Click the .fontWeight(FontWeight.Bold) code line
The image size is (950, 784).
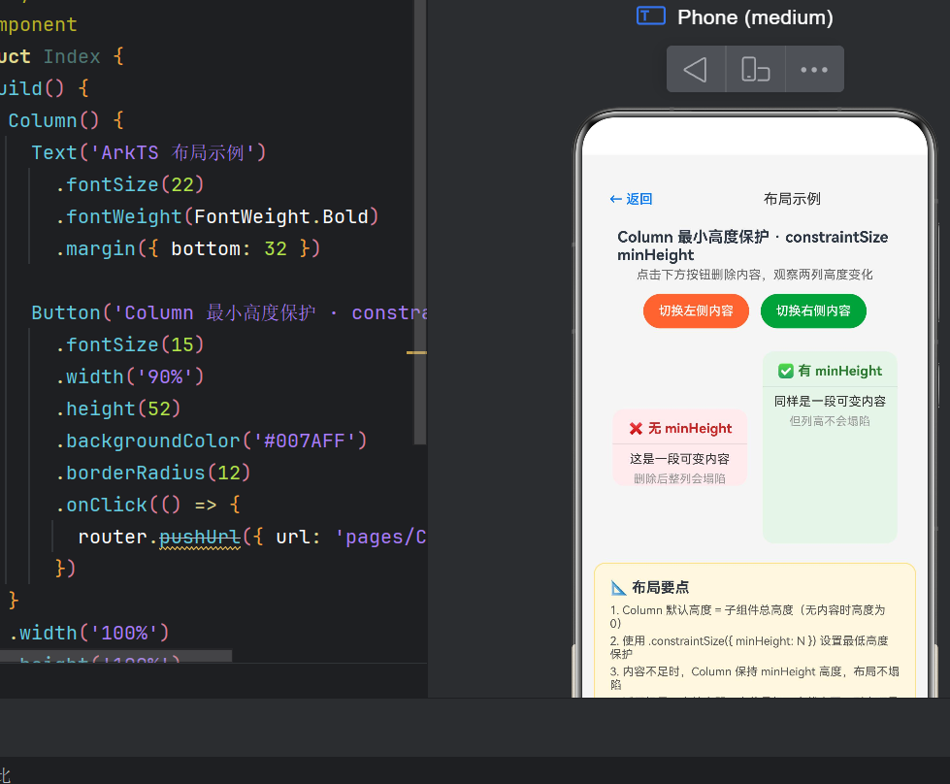pyautogui.click(x=217, y=217)
